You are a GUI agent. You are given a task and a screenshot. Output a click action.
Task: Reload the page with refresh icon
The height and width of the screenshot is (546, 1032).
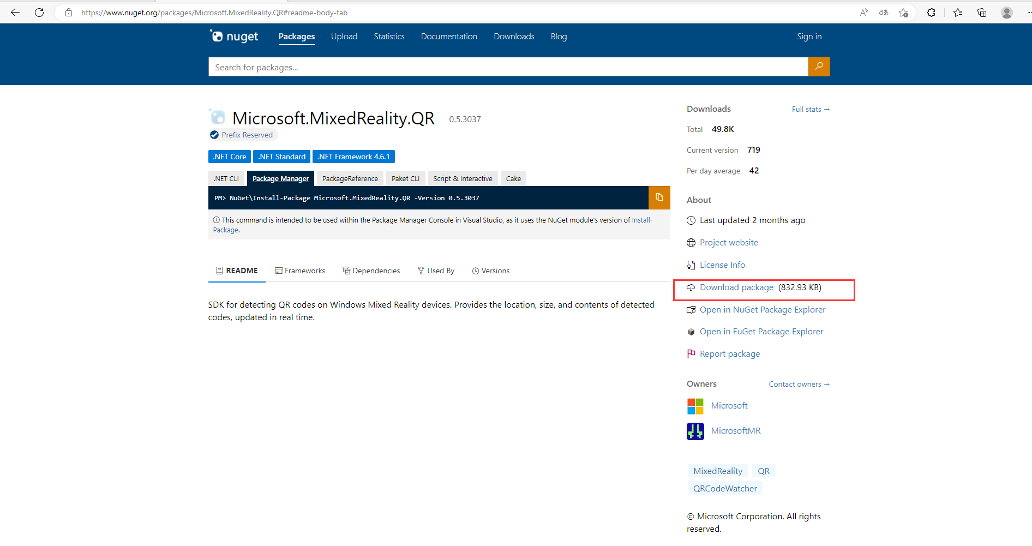coord(39,12)
